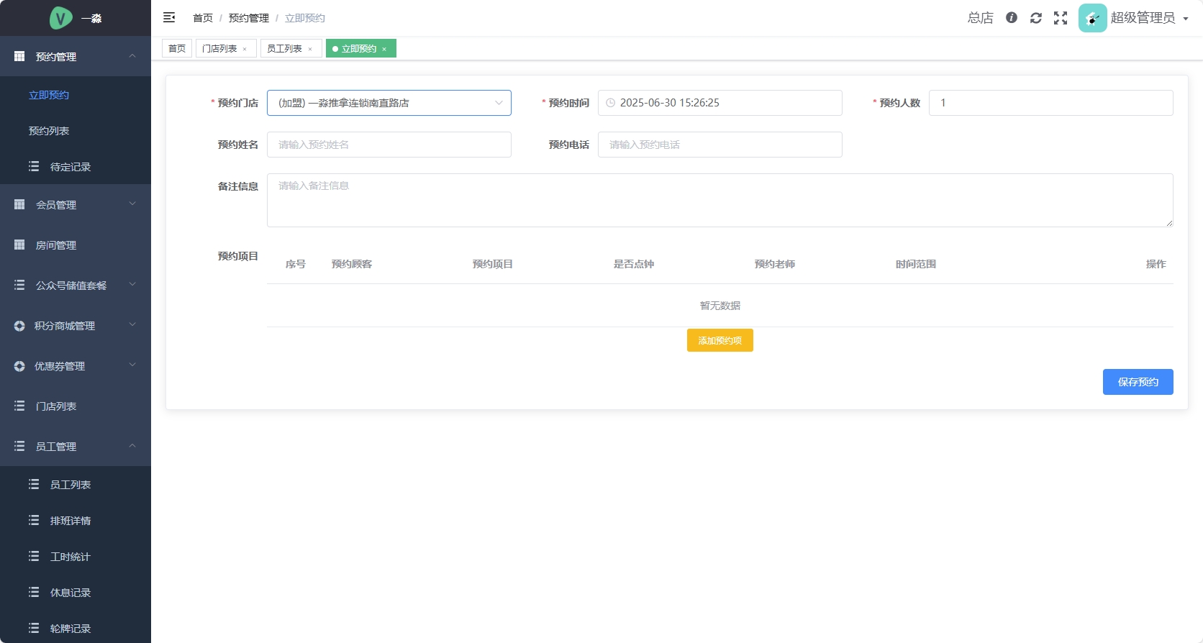Viewport: 1203px width, 643px height.
Task: Collapse sidebar with the hamburger icon
Action: point(169,17)
